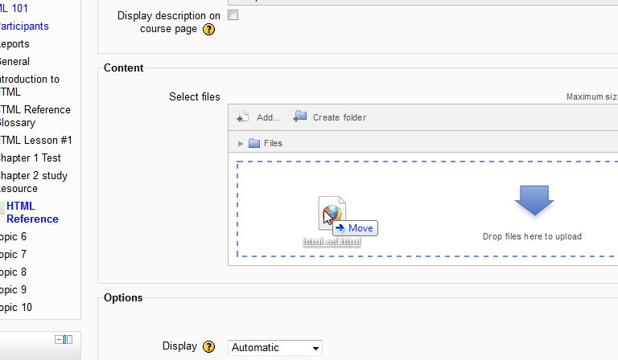Click the blue drop-files arrow icon
The image size is (618, 360).
pos(531,201)
